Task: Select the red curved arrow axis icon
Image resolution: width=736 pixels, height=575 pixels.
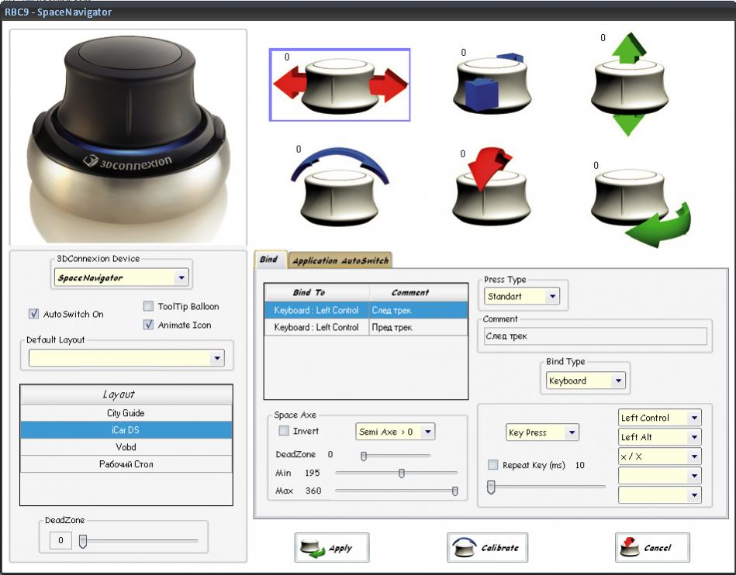Action: tap(491, 187)
